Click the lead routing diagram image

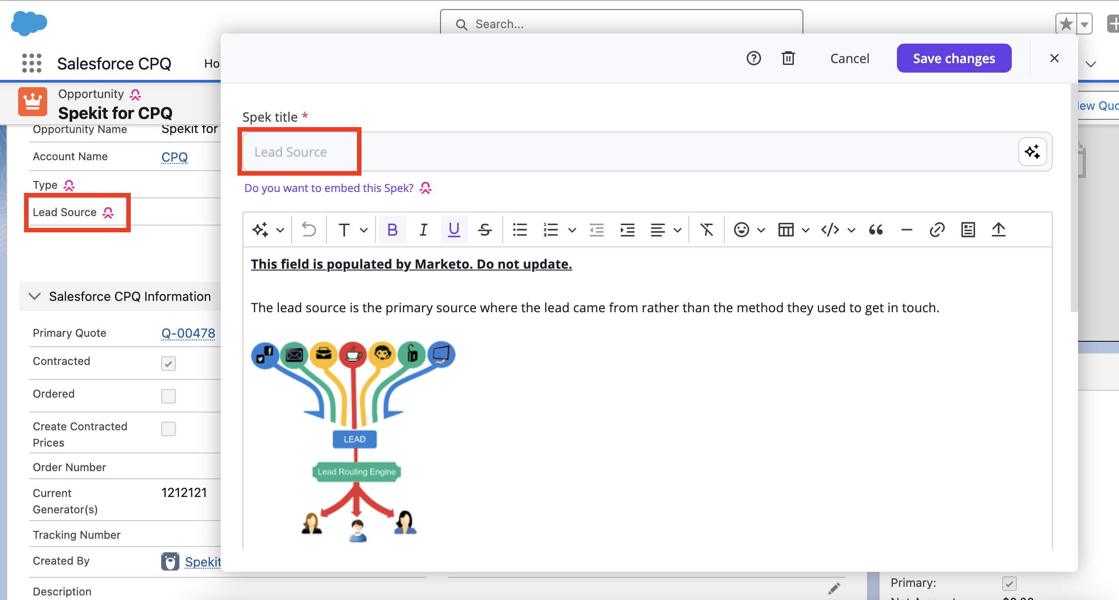click(x=353, y=441)
